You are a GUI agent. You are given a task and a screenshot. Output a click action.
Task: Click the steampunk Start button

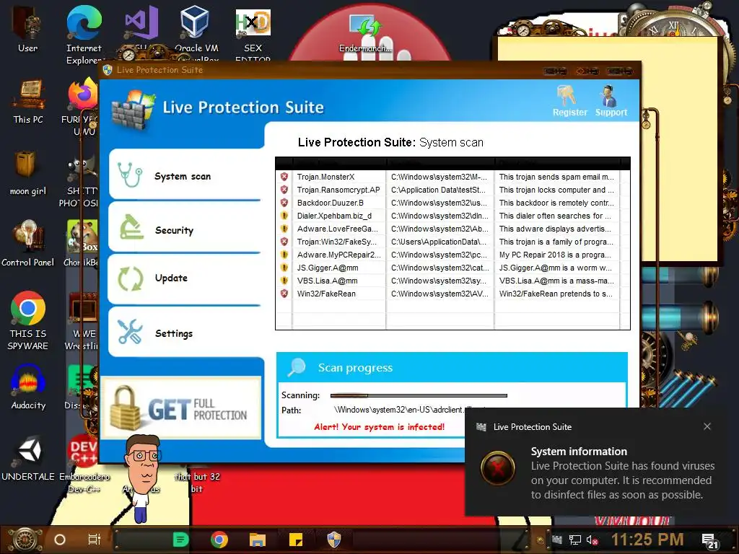pyautogui.click(x=25, y=540)
